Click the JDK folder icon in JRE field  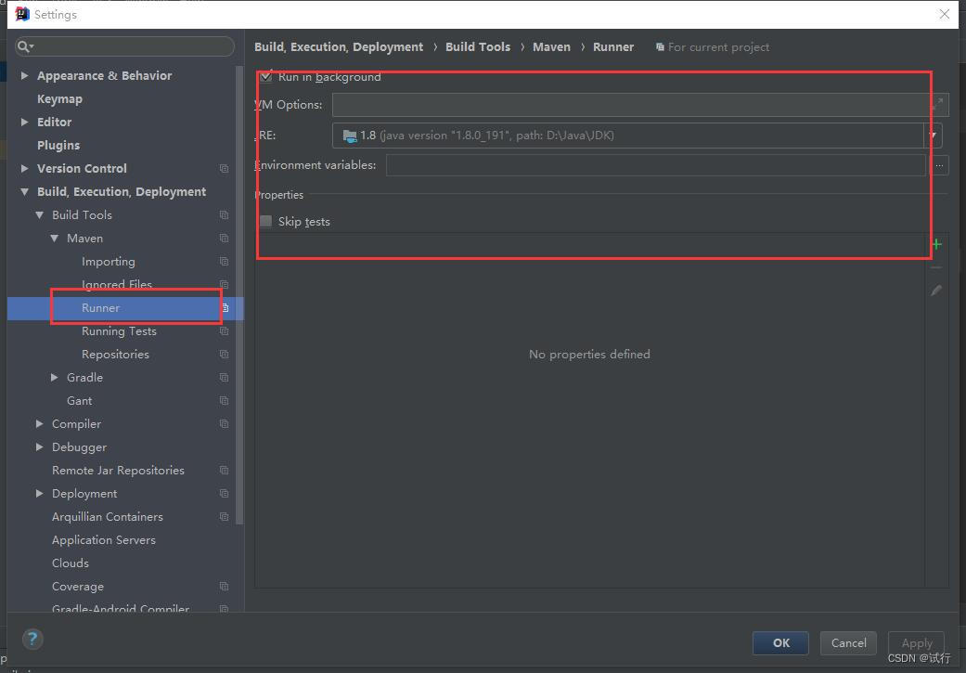[x=349, y=136]
